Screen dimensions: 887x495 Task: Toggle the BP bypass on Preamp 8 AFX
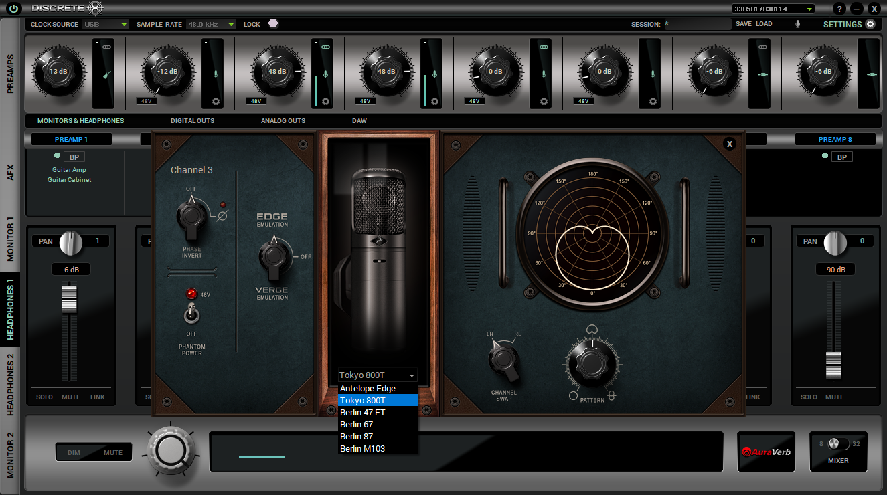tap(842, 157)
